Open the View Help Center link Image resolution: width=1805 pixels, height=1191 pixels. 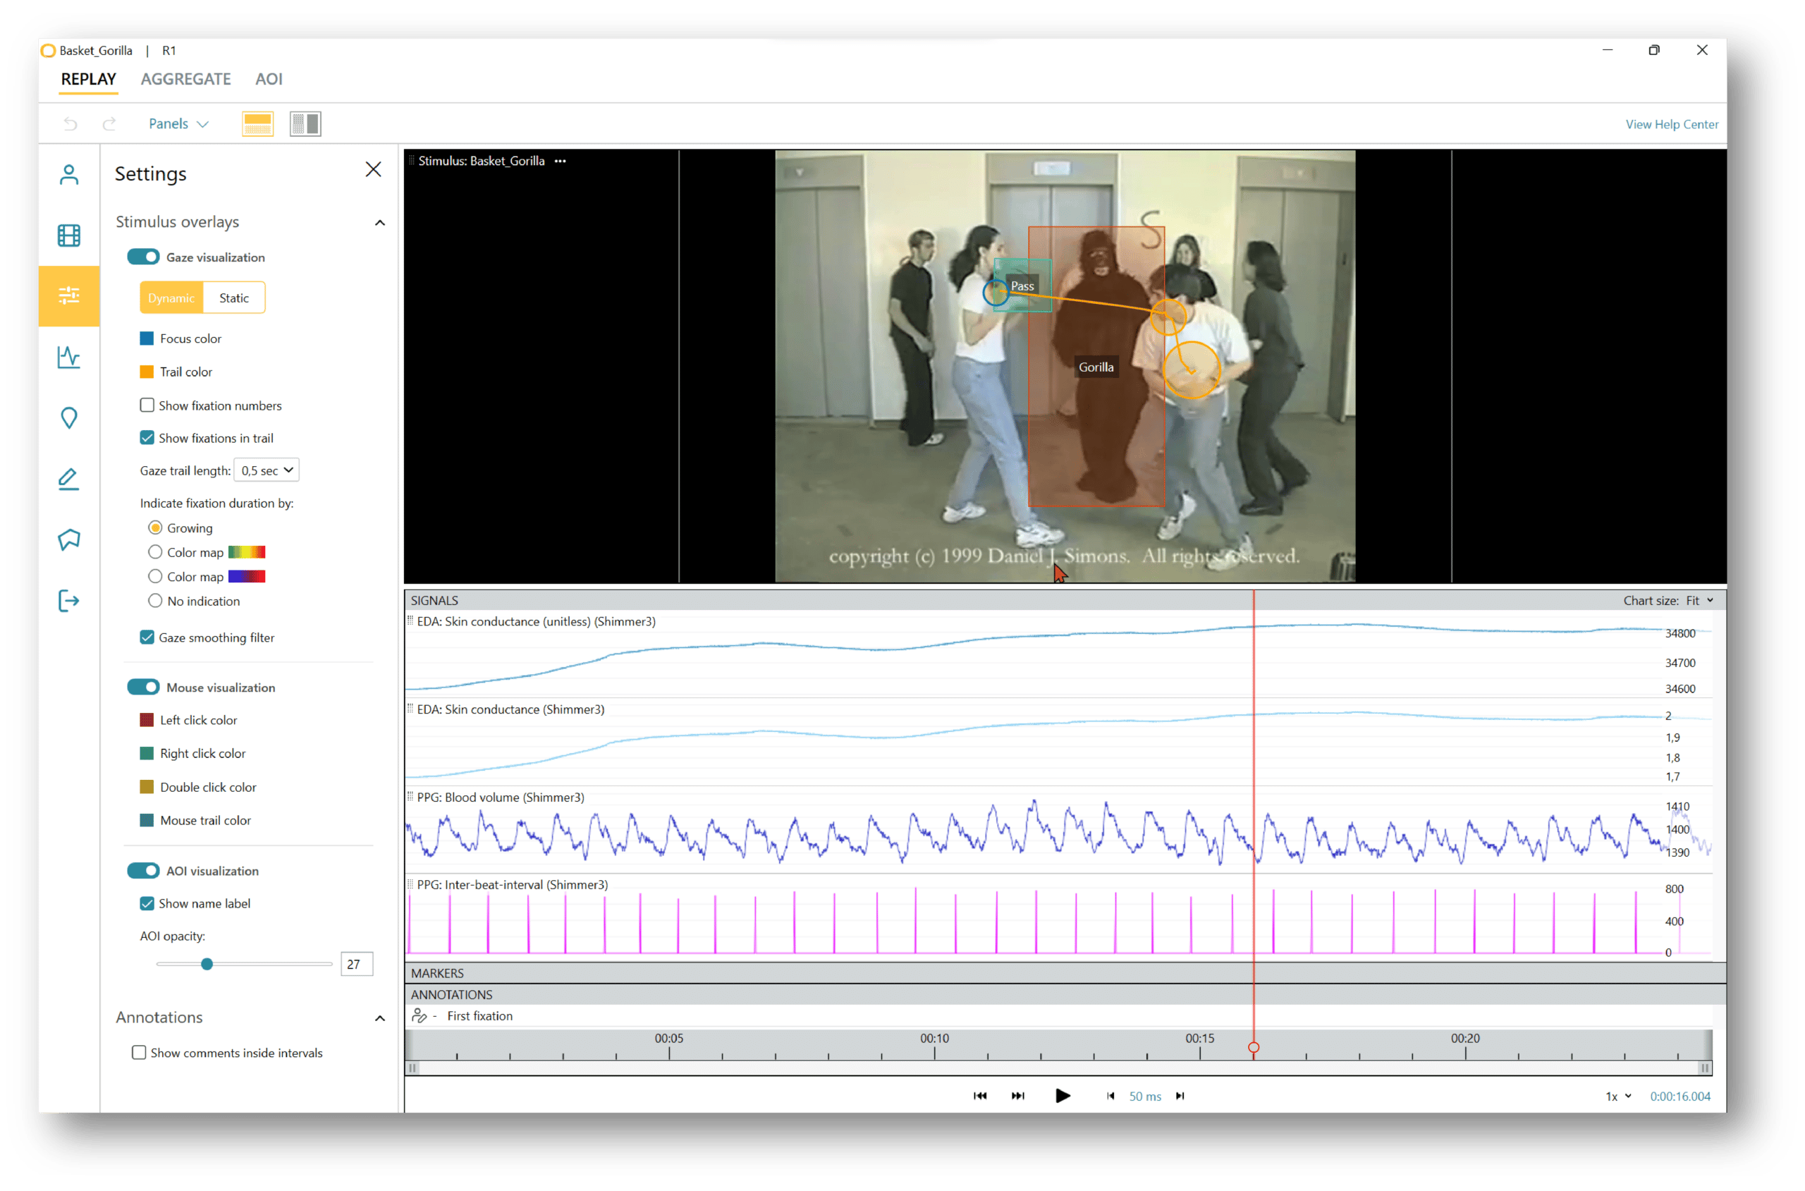1672,125
